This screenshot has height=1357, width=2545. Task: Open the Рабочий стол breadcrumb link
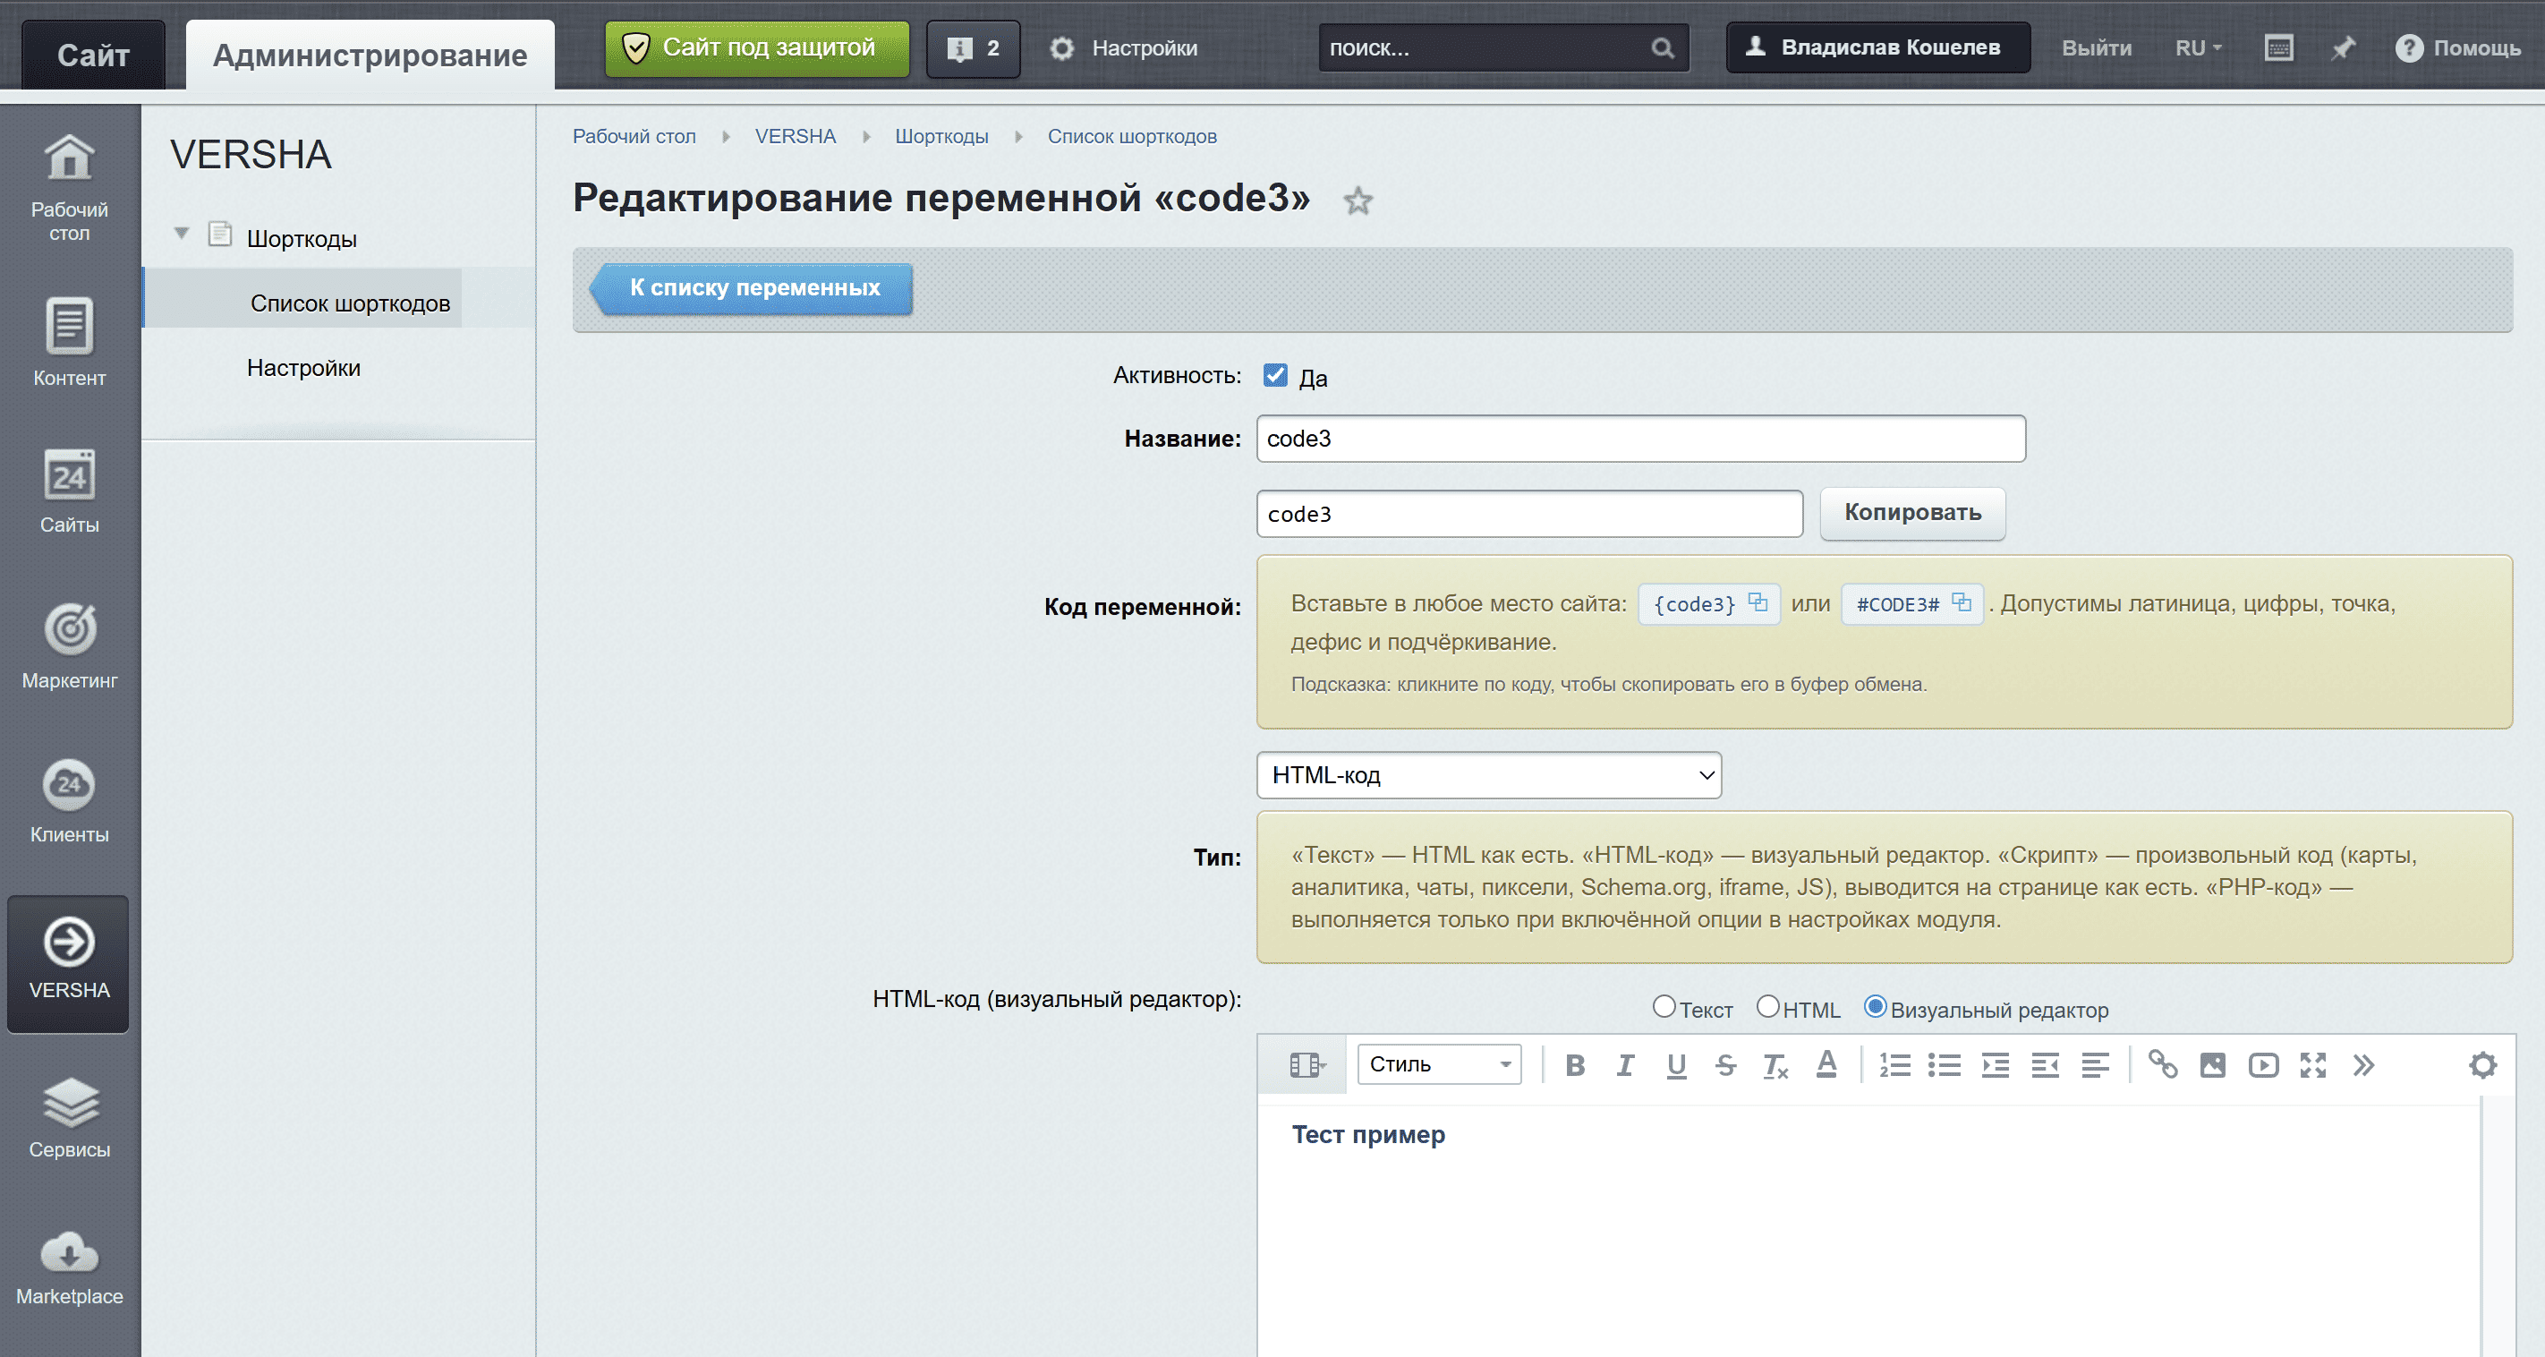634,136
